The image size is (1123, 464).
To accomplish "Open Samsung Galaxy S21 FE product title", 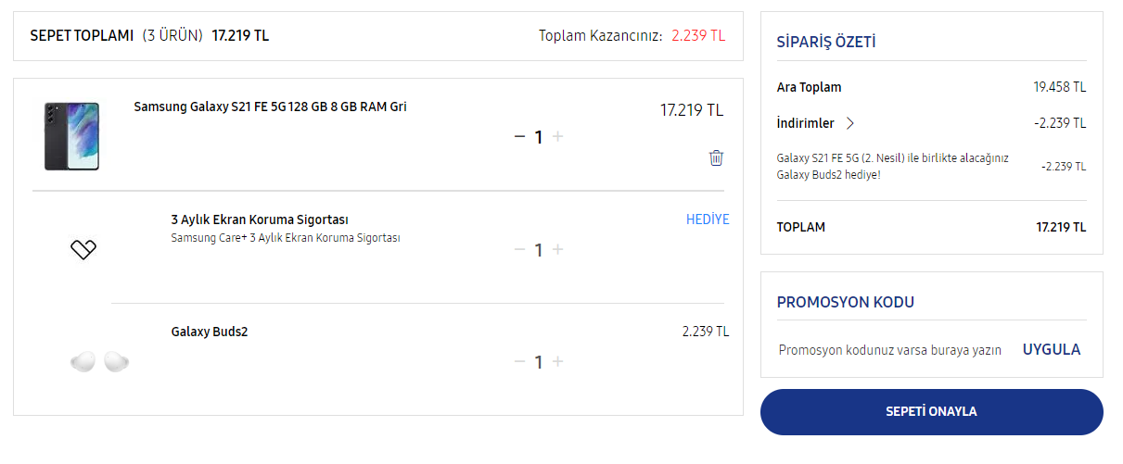I will point(270,107).
